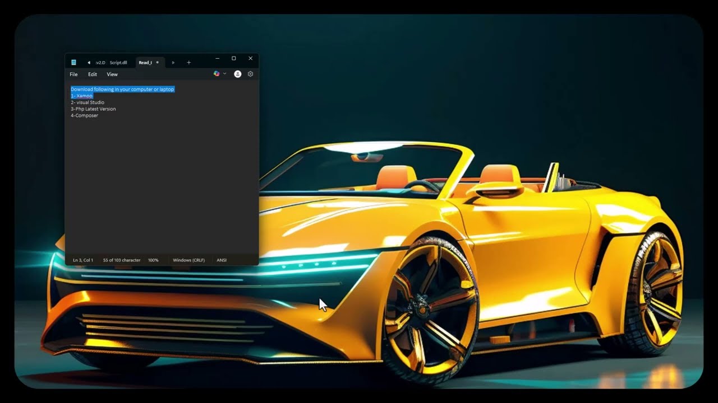Screen dimensions: 718x403
Task: Maximize the Notepad window
Action: coord(234,58)
